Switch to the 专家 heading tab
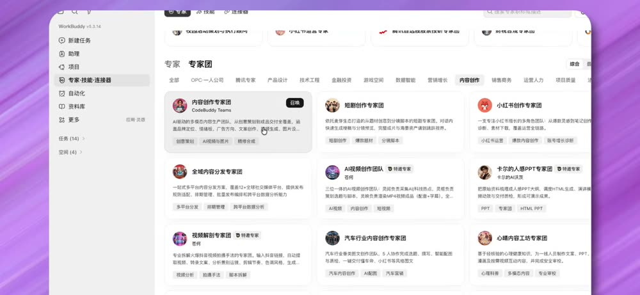Viewport: 640px width, 295px height. [172, 65]
